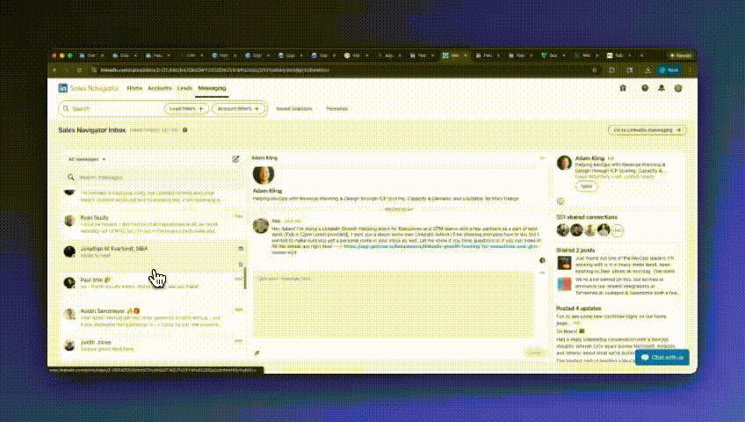
Task: Click the Send button
Action: pyautogui.click(x=534, y=353)
